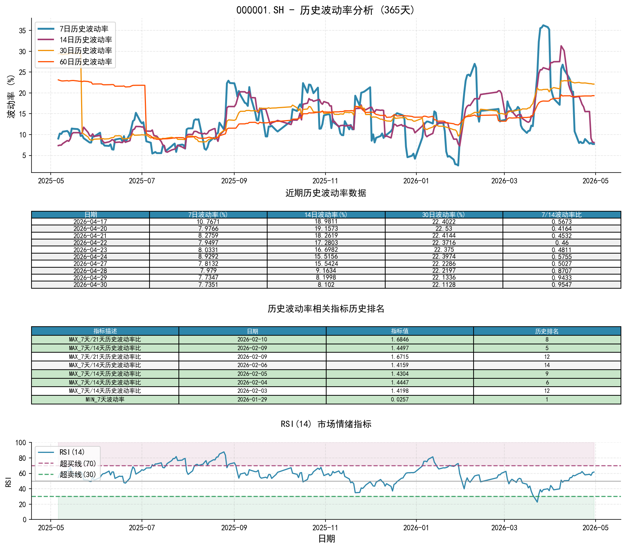Select the 7/14波动率比 column header

[x=562, y=214]
